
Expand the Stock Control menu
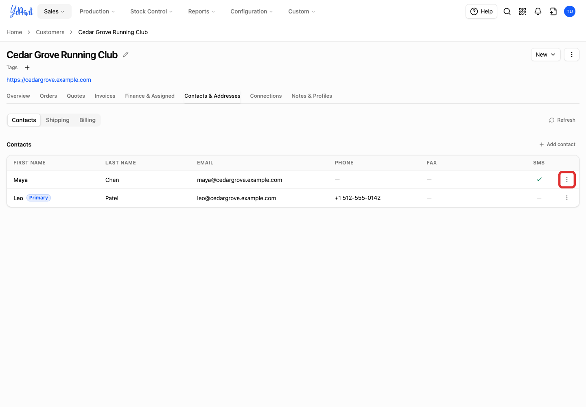tap(151, 11)
